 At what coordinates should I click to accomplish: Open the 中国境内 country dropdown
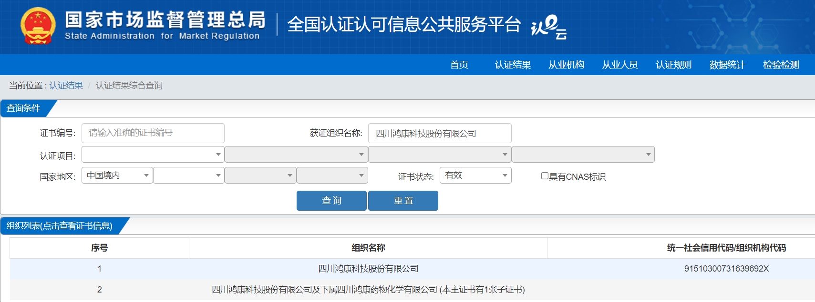[x=117, y=175]
